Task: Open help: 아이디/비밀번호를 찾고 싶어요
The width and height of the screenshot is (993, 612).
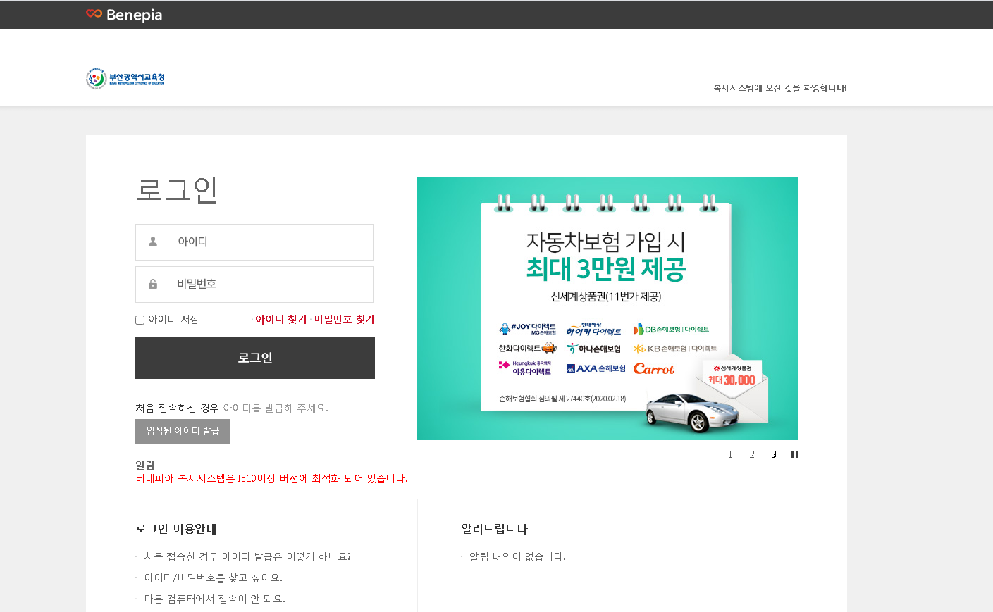Action: (x=214, y=577)
